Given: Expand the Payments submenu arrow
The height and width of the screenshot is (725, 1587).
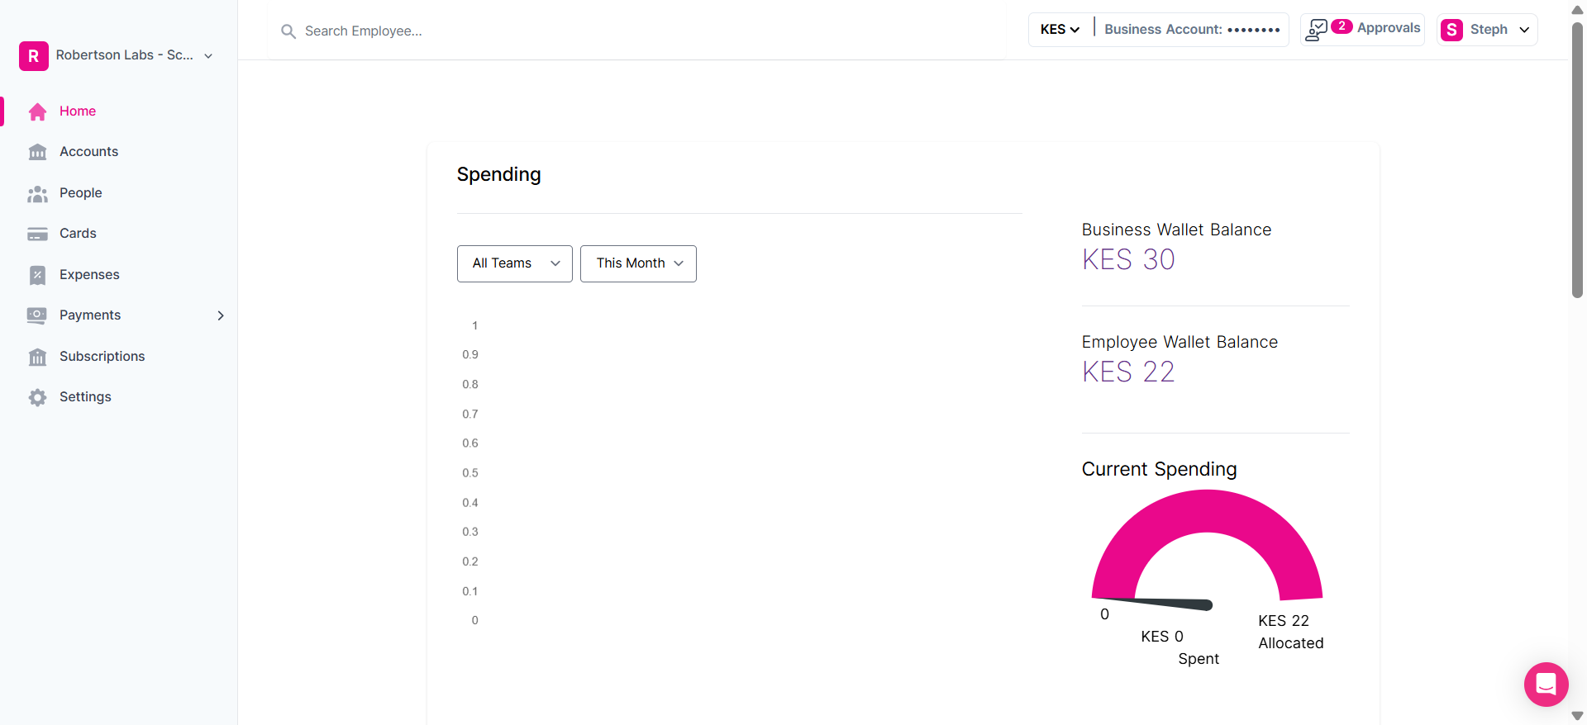Looking at the screenshot, I should 221,315.
